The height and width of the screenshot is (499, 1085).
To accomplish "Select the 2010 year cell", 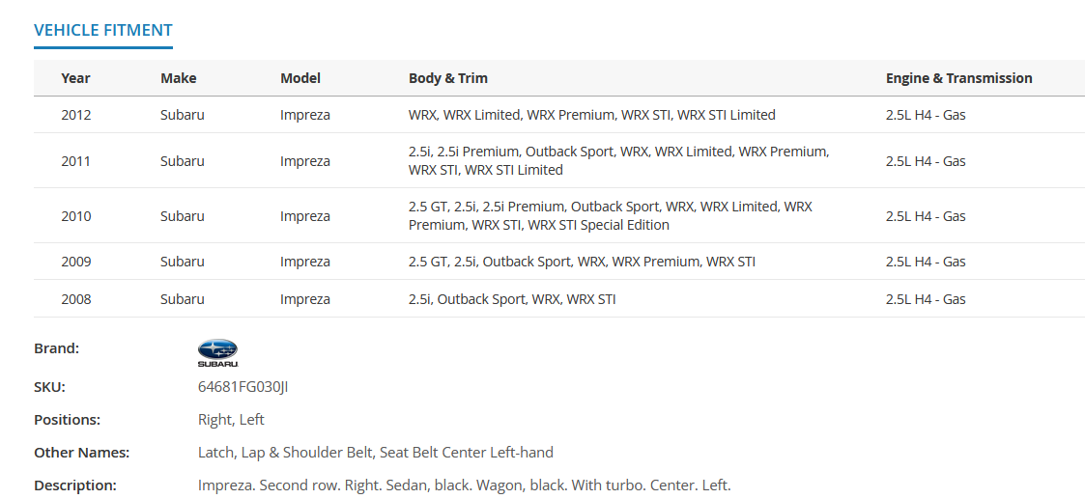I will (76, 215).
